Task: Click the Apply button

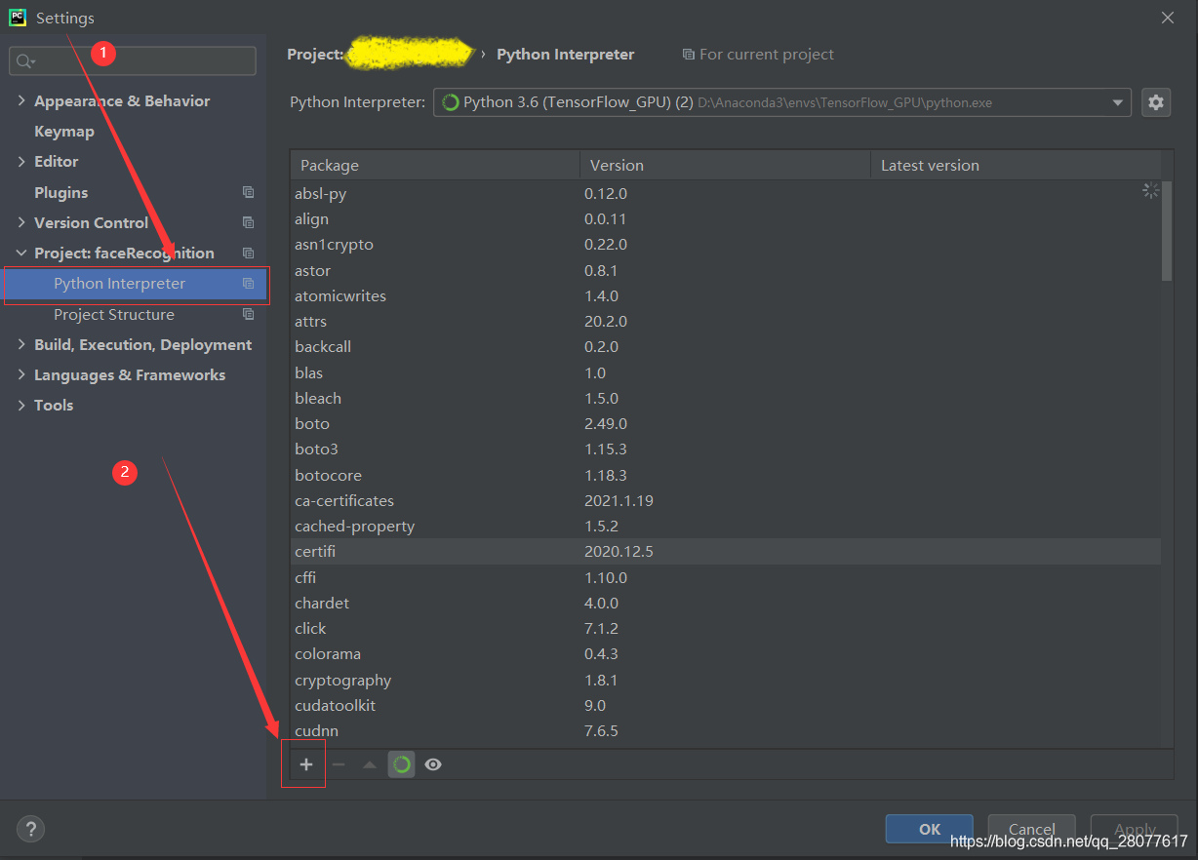Action: 1135,829
